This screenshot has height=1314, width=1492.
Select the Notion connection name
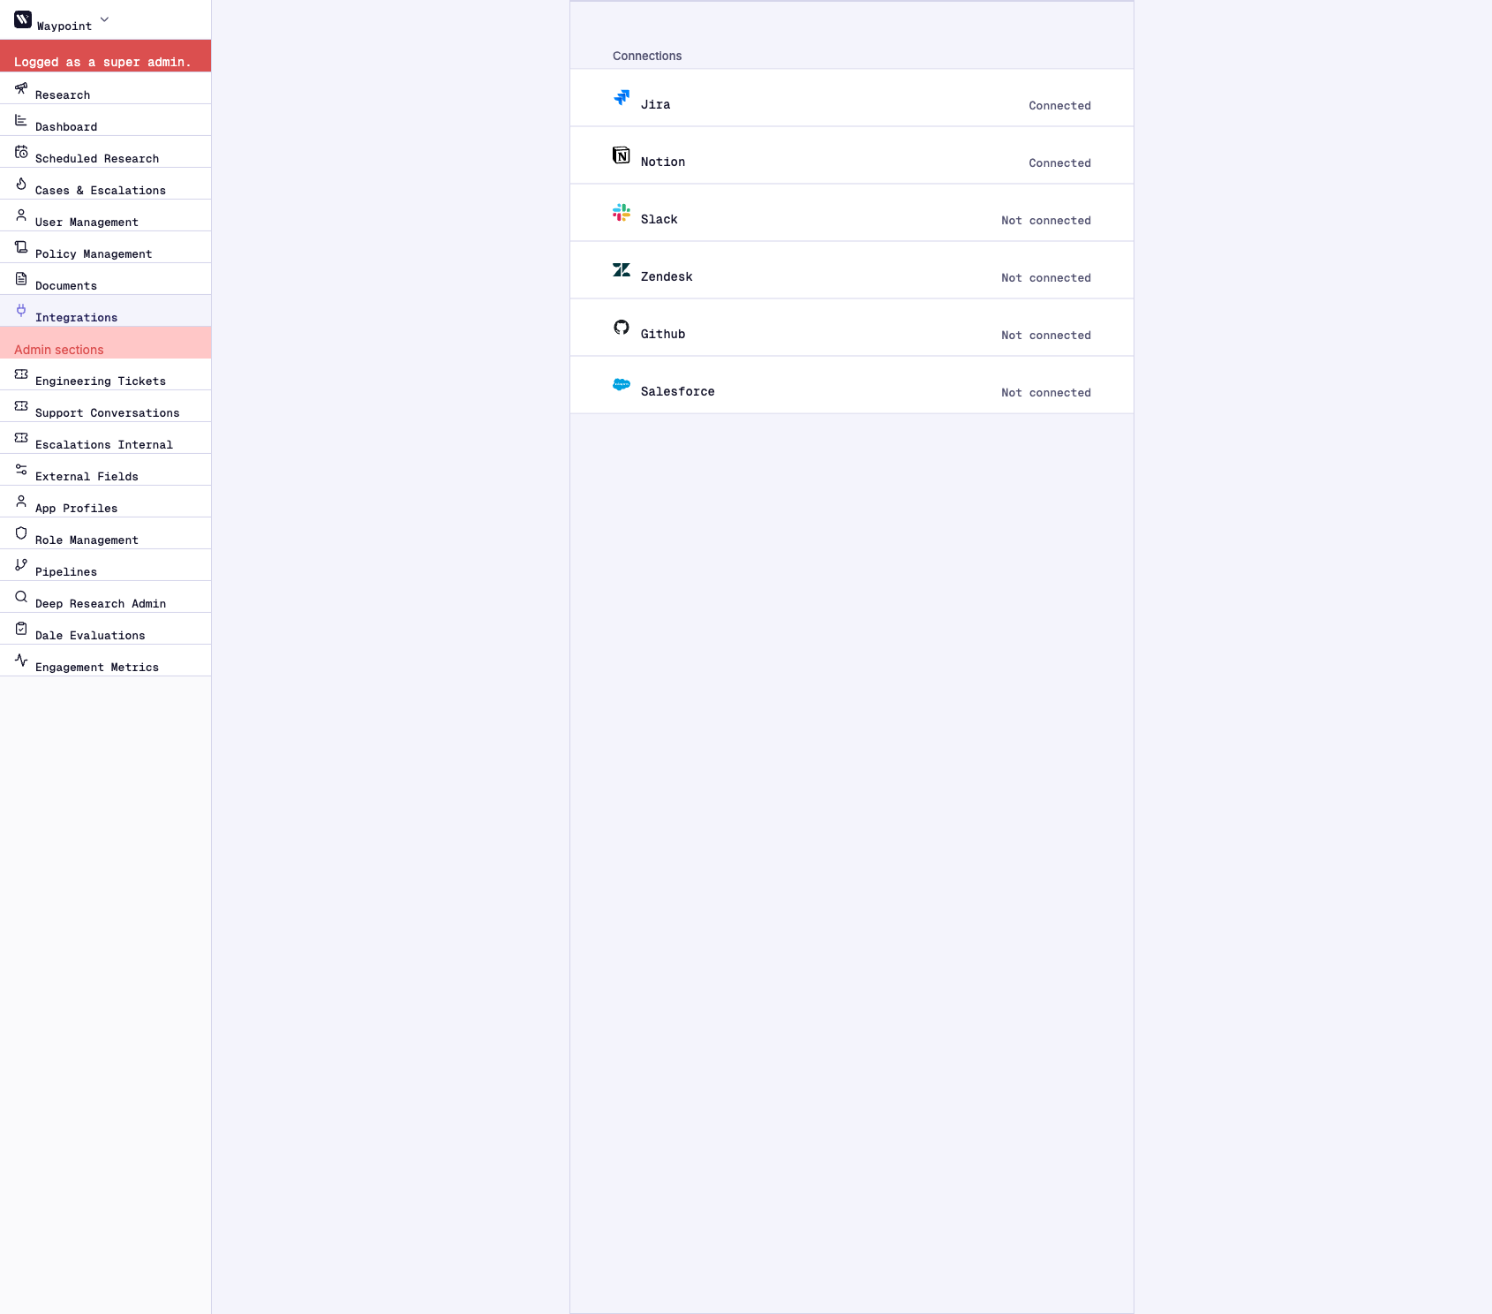663,162
